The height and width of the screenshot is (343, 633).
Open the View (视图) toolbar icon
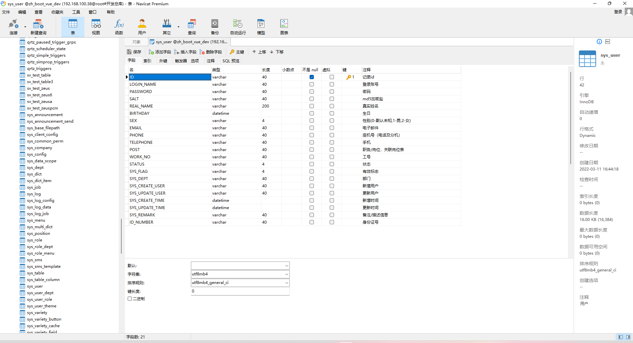[x=96, y=26]
